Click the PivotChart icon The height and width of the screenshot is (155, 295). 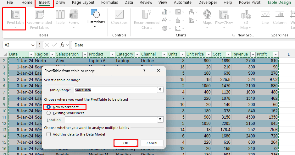(224, 14)
